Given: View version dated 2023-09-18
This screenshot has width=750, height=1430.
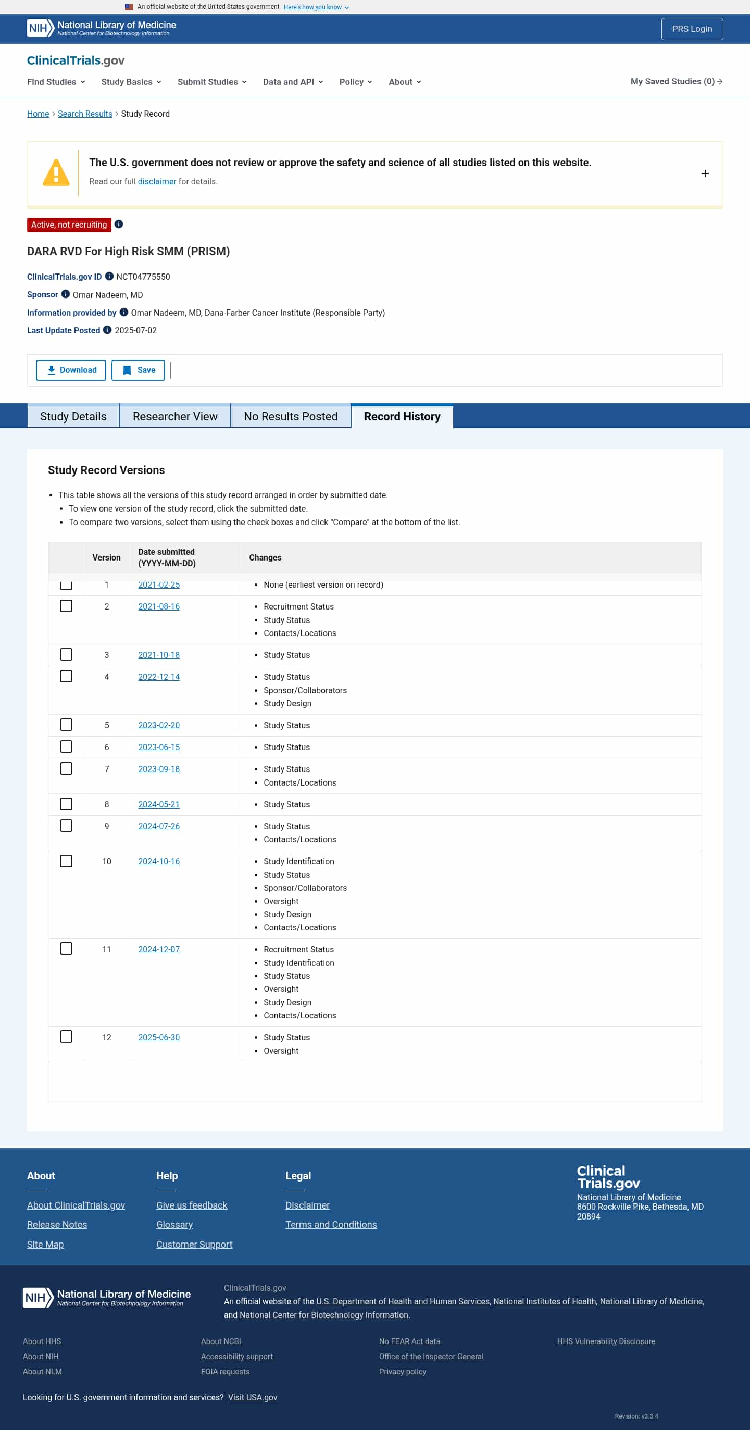Looking at the screenshot, I should (x=159, y=769).
